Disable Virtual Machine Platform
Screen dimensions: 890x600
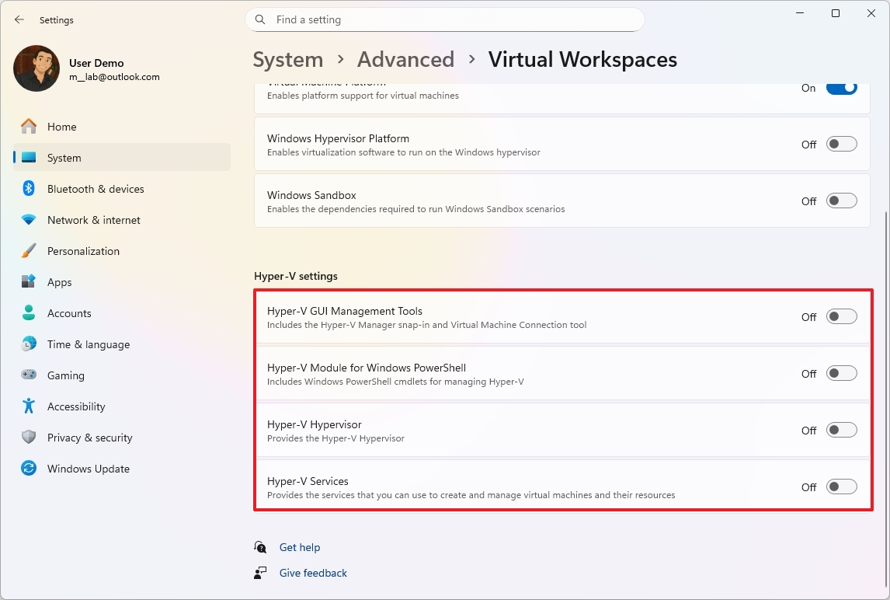point(841,88)
